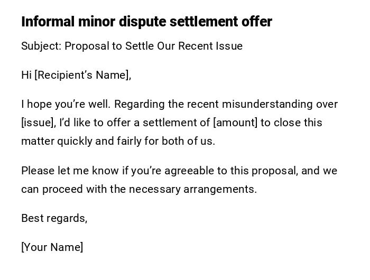370x280 pixels.
Task: Click 'can proceed with' line text
Action: pos(64,189)
